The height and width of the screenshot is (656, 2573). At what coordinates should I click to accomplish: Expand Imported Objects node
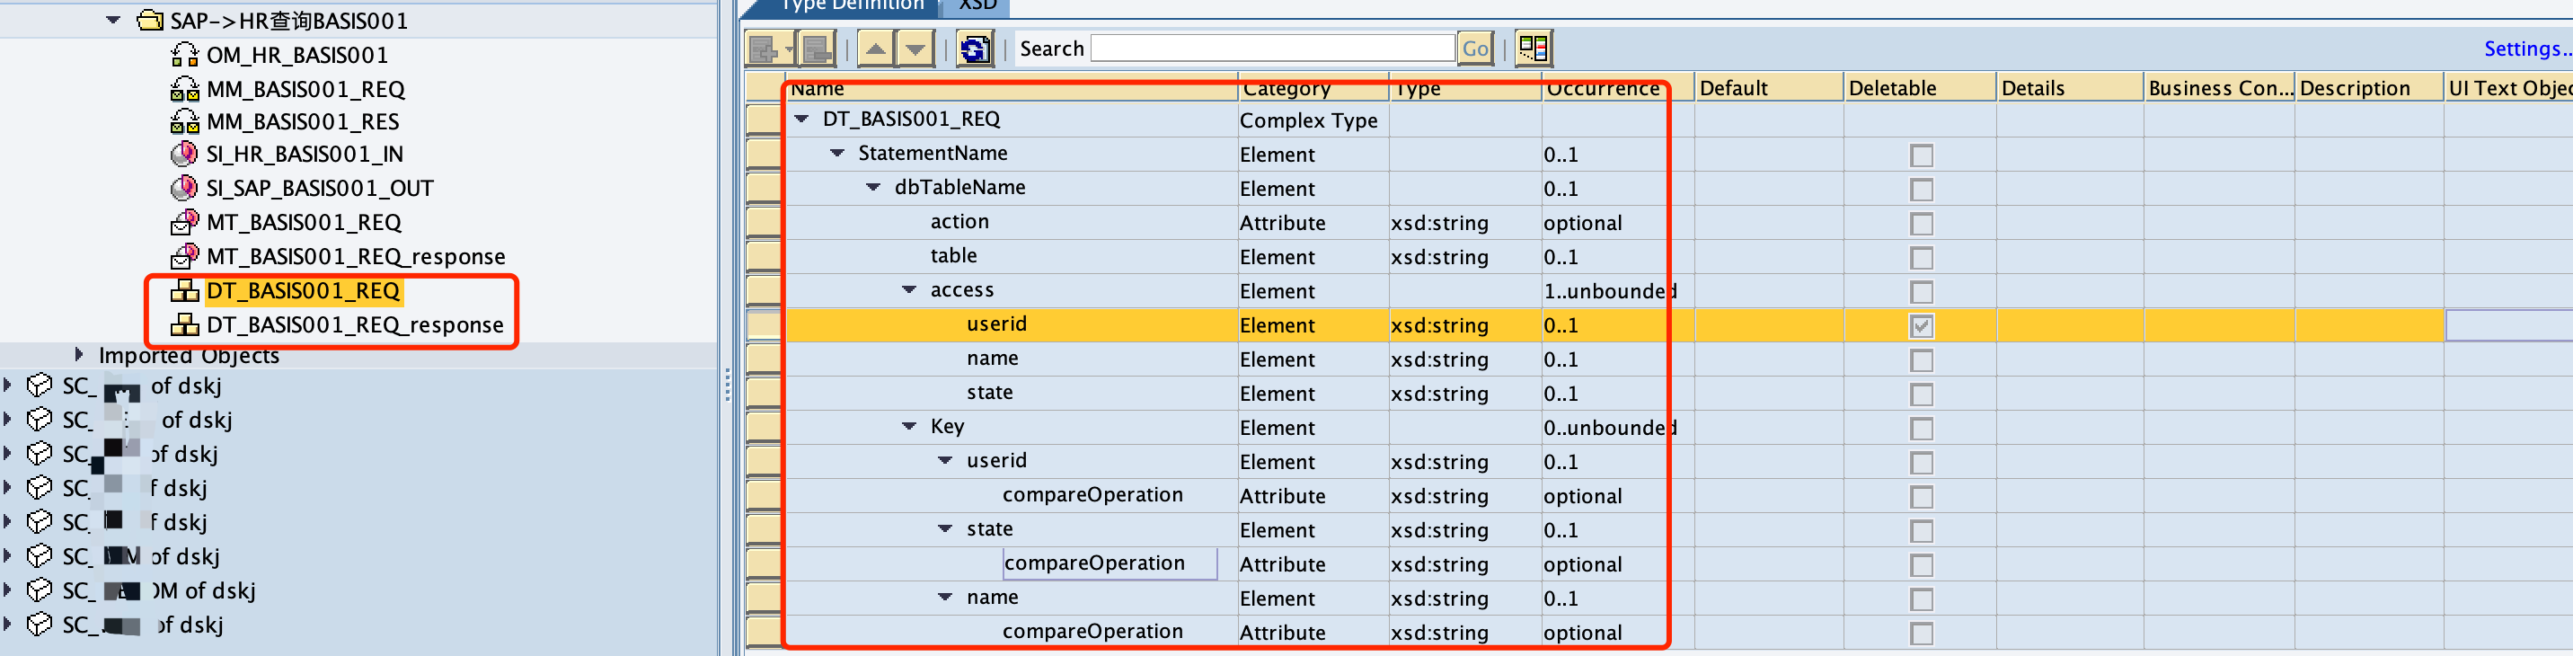[x=79, y=354]
